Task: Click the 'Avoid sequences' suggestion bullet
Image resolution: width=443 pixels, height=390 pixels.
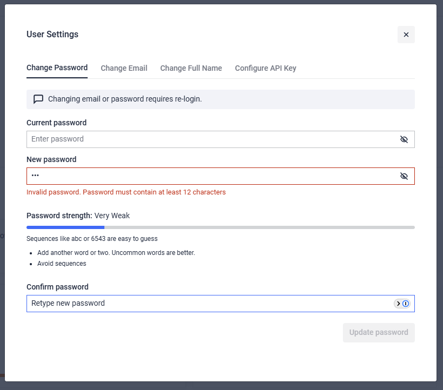Action: pos(62,264)
